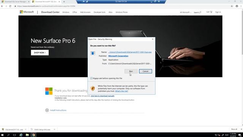Expand options for the SQLServer2017 download
The height and width of the screenshot is (137, 243).
pos(25,129)
